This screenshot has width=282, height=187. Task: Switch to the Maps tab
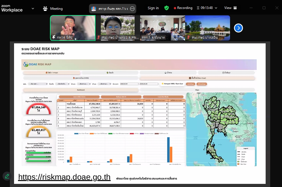197,90
